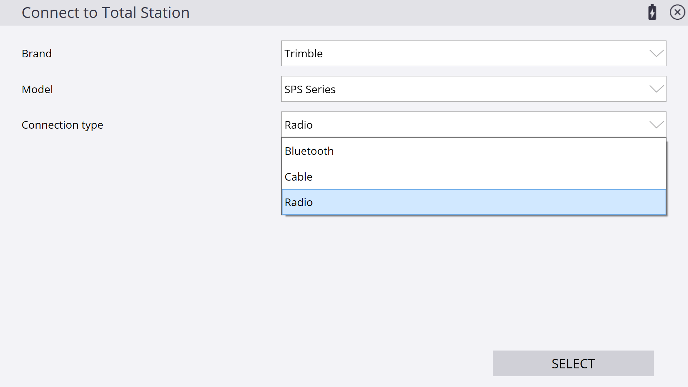Pick the highlighted Radio list option
688x387 pixels.
(474, 202)
